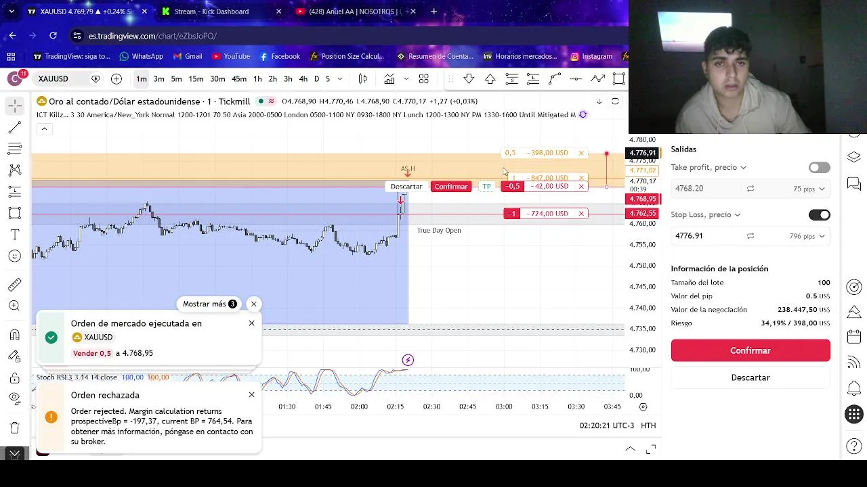
Task: Open the indicator templates grid icon
Action: click(423, 79)
